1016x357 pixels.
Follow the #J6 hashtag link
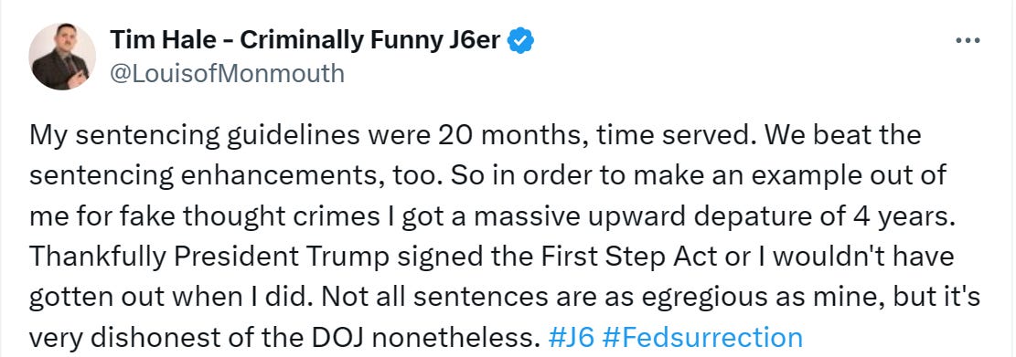(x=572, y=338)
